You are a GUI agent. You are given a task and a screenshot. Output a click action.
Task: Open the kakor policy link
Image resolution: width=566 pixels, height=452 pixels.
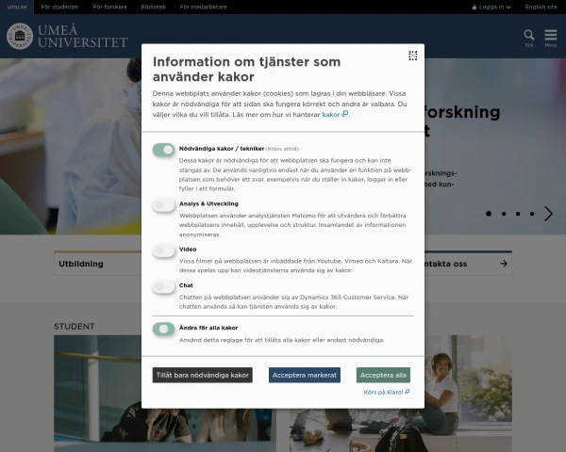click(335, 115)
